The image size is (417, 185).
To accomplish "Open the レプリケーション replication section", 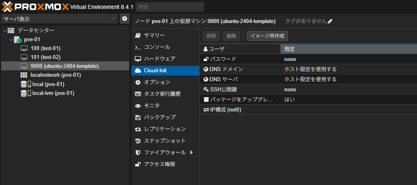I will point(160,129).
